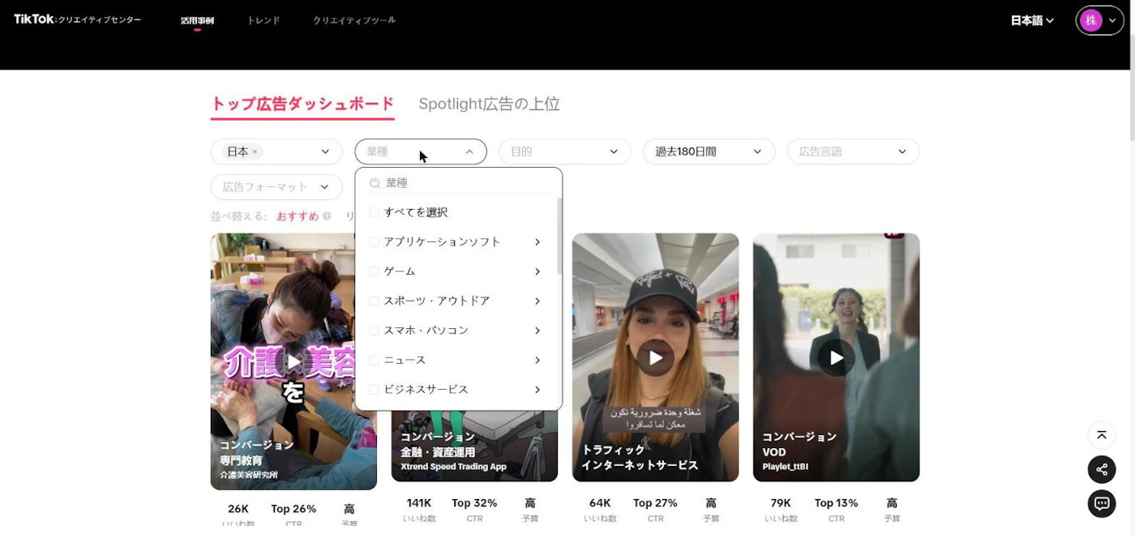Check the ビジネスサービス checkbox
This screenshot has width=1135, height=538.
point(374,390)
